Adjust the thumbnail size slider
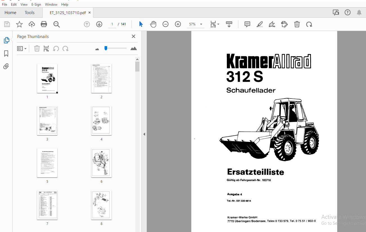The height and width of the screenshot is (232, 366). pos(106,48)
